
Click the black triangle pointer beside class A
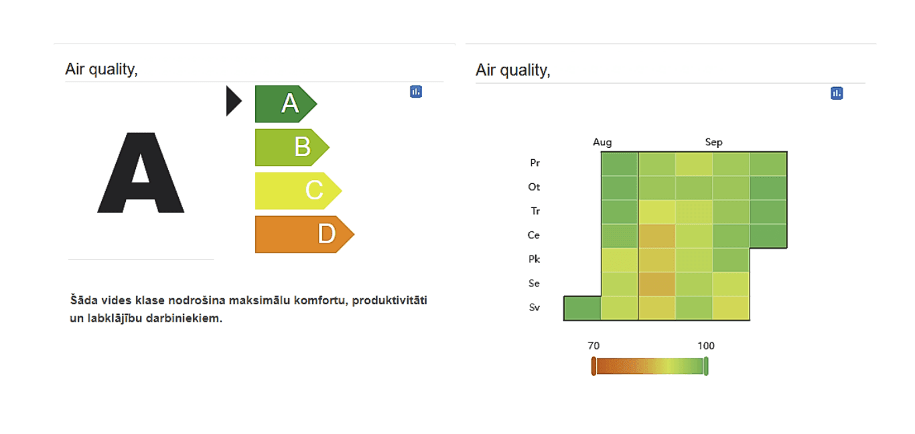[233, 101]
